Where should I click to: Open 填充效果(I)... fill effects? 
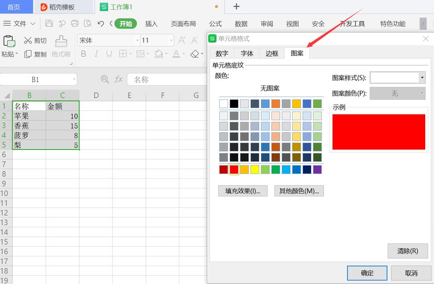tap(243, 191)
